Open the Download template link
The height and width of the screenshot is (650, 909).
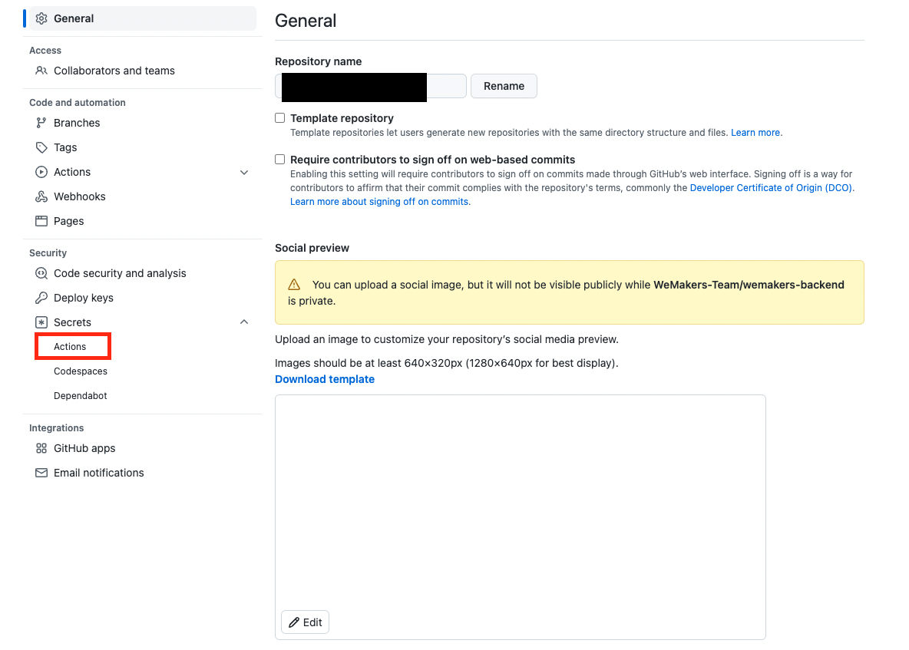point(324,378)
